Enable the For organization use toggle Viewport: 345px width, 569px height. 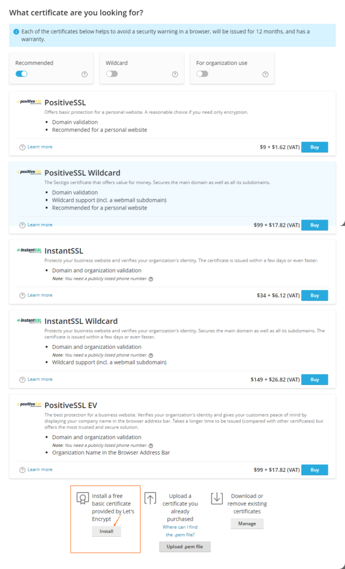pyautogui.click(x=202, y=74)
